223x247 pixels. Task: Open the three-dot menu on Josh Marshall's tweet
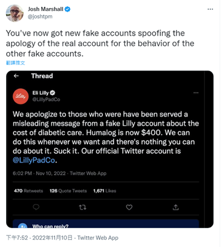(210, 9)
